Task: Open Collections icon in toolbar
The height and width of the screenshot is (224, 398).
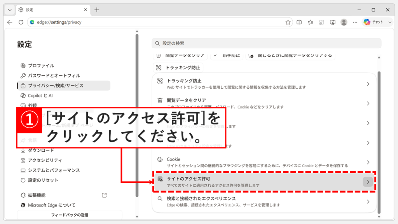Action: [321, 22]
